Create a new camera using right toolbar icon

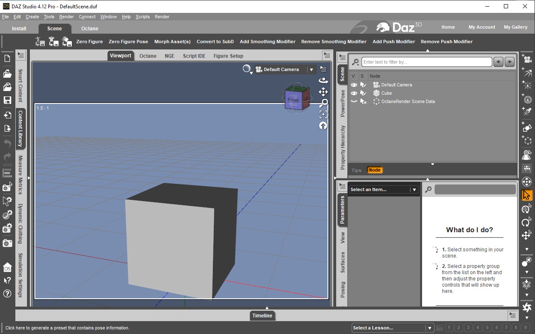[527, 59]
